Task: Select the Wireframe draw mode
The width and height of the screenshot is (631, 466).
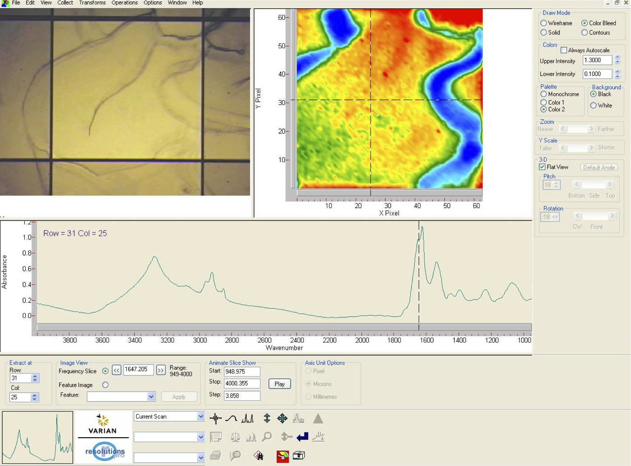Action: (544, 23)
